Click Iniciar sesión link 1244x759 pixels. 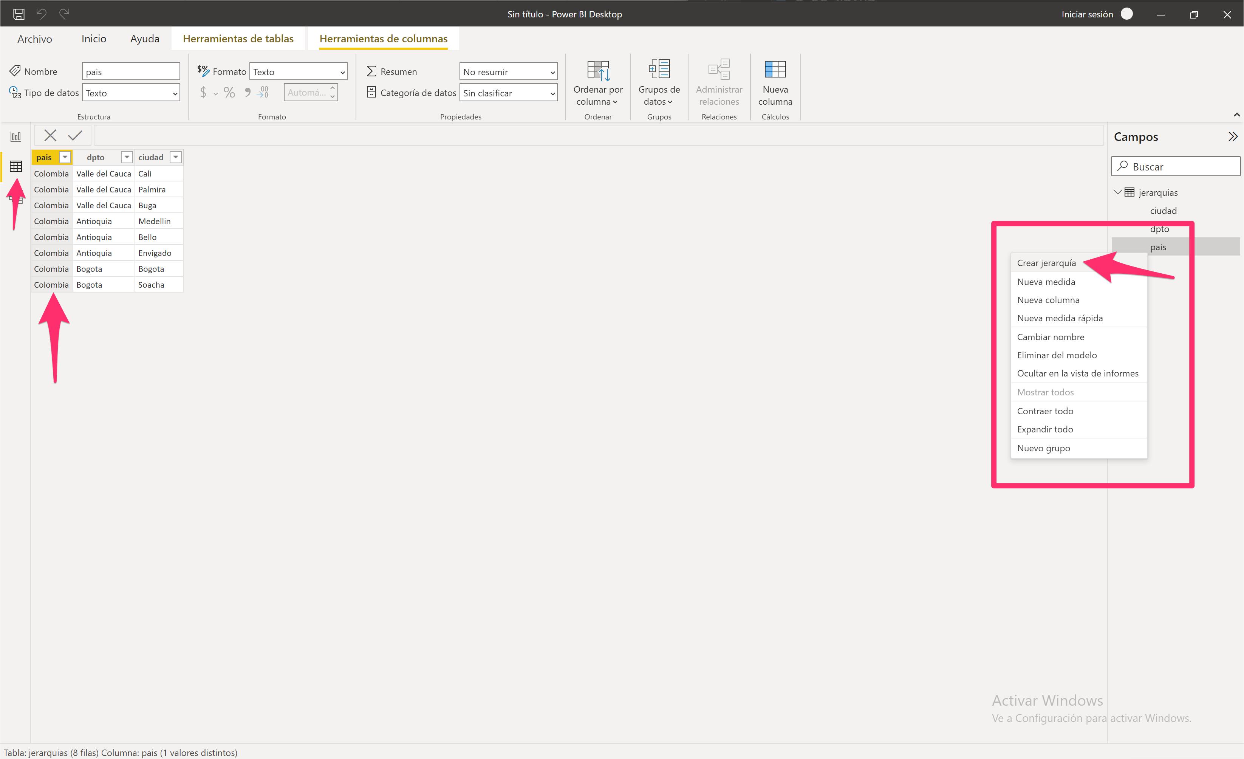pos(1087,14)
